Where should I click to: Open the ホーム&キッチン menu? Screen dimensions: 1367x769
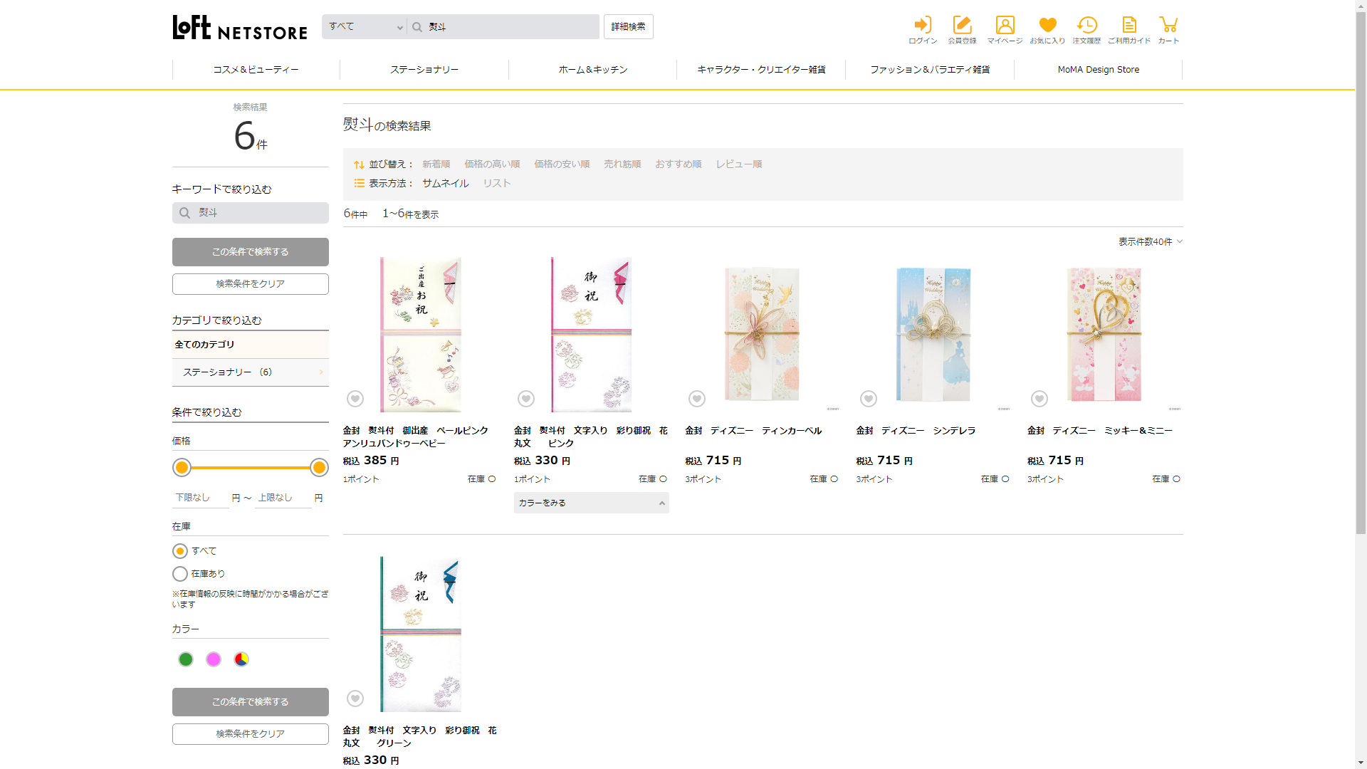coord(593,70)
